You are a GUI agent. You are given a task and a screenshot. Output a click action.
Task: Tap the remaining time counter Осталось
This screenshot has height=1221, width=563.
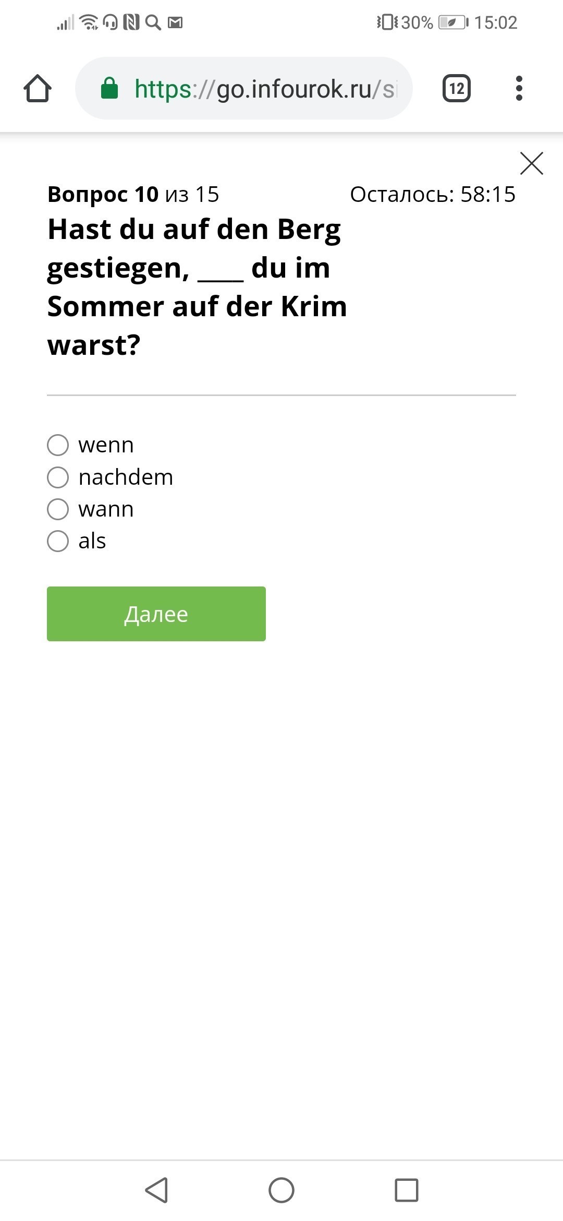point(432,194)
